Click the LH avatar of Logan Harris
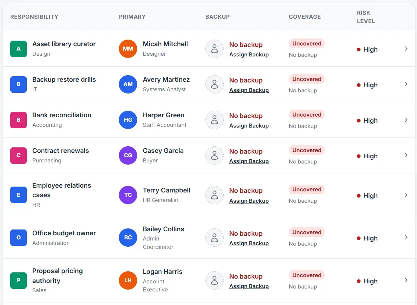Image resolution: width=417 pixels, height=305 pixels. pos(128,280)
